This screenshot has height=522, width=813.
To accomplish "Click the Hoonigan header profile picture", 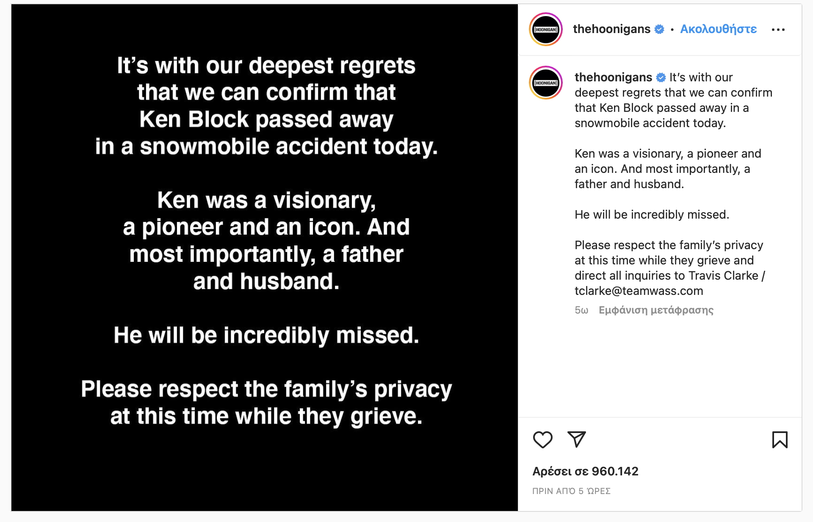I will 546,30.
